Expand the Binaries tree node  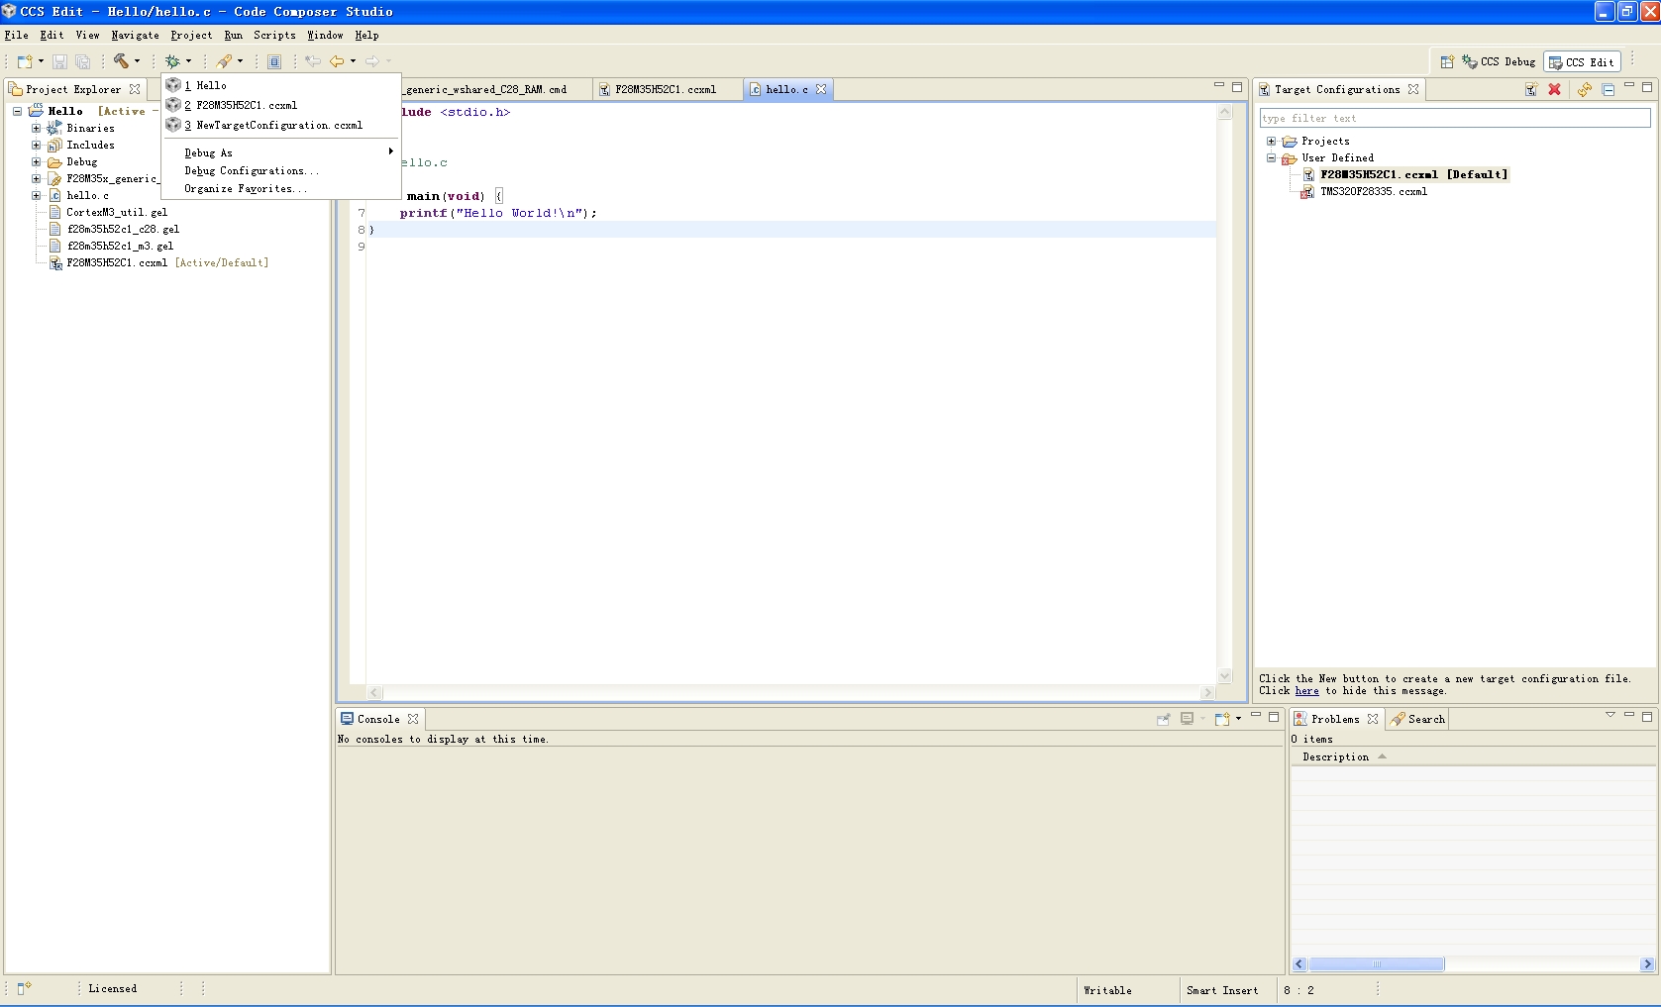37,129
